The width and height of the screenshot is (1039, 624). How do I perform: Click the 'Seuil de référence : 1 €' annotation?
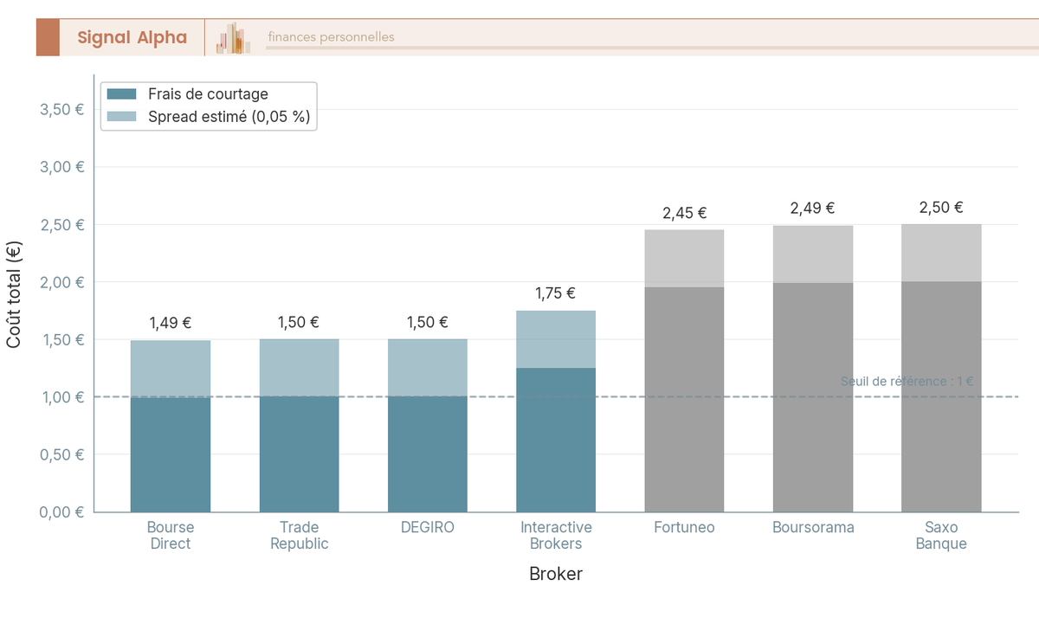tap(907, 381)
